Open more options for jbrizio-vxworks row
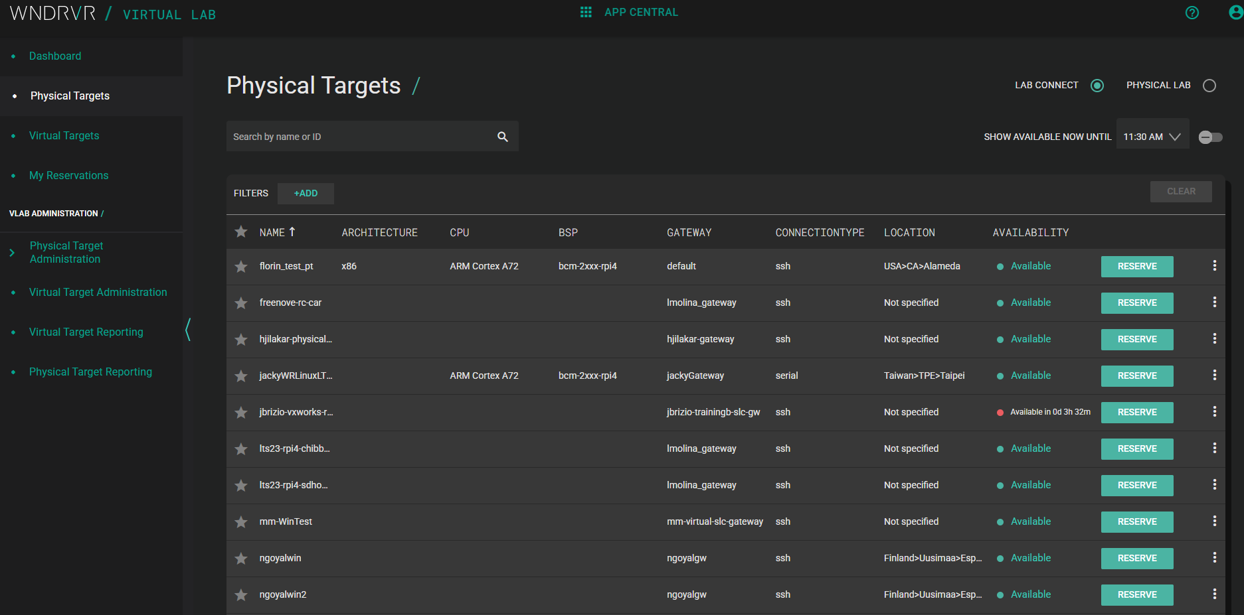 (x=1215, y=411)
